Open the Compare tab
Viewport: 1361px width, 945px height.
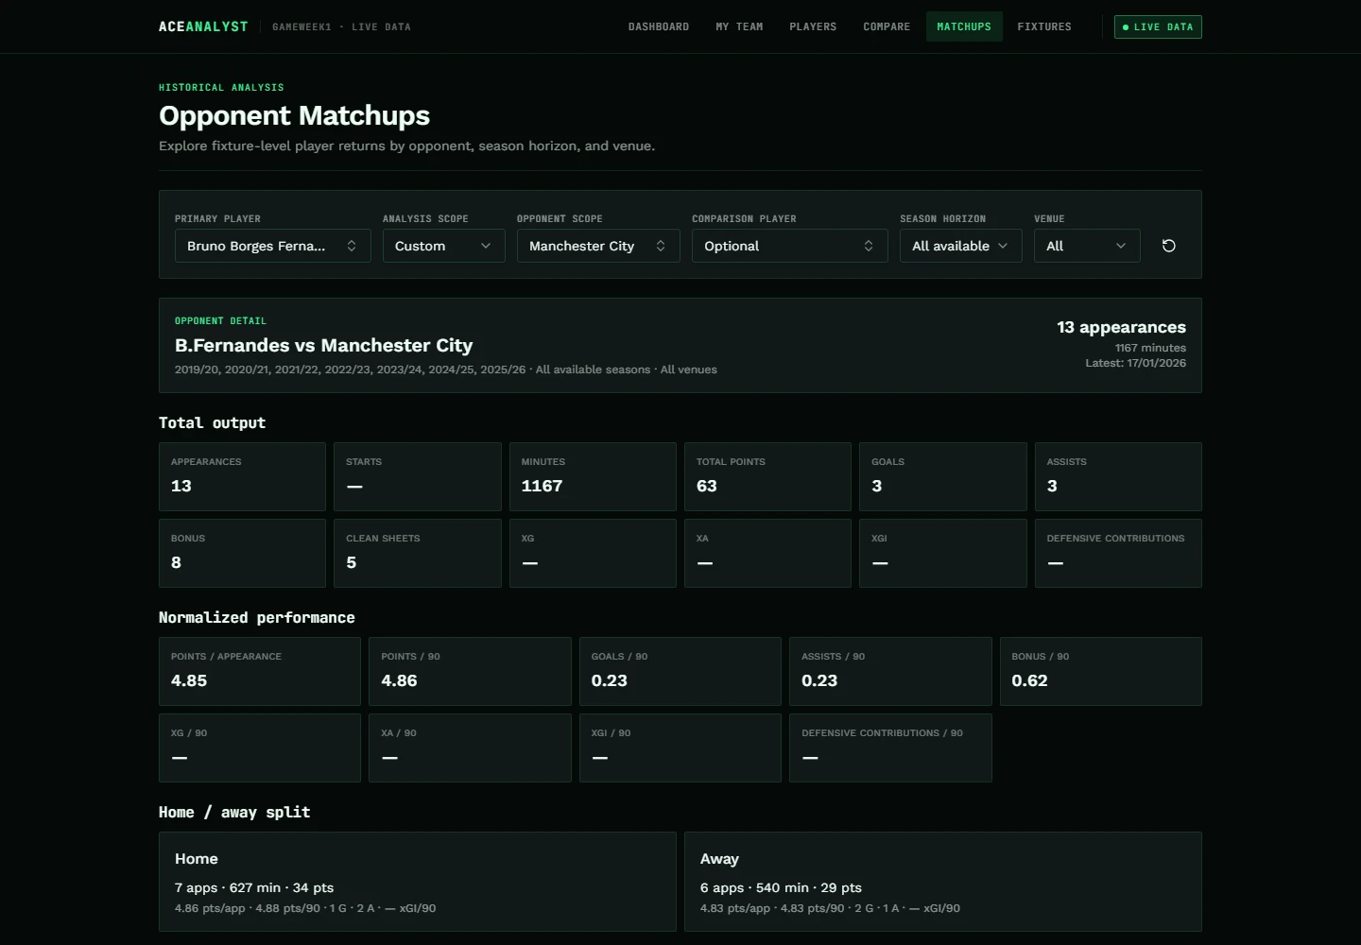click(887, 26)
